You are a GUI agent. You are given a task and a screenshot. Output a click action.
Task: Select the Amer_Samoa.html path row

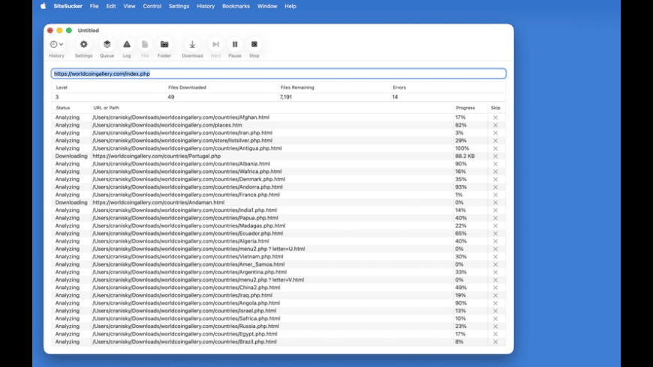[278, 264]
